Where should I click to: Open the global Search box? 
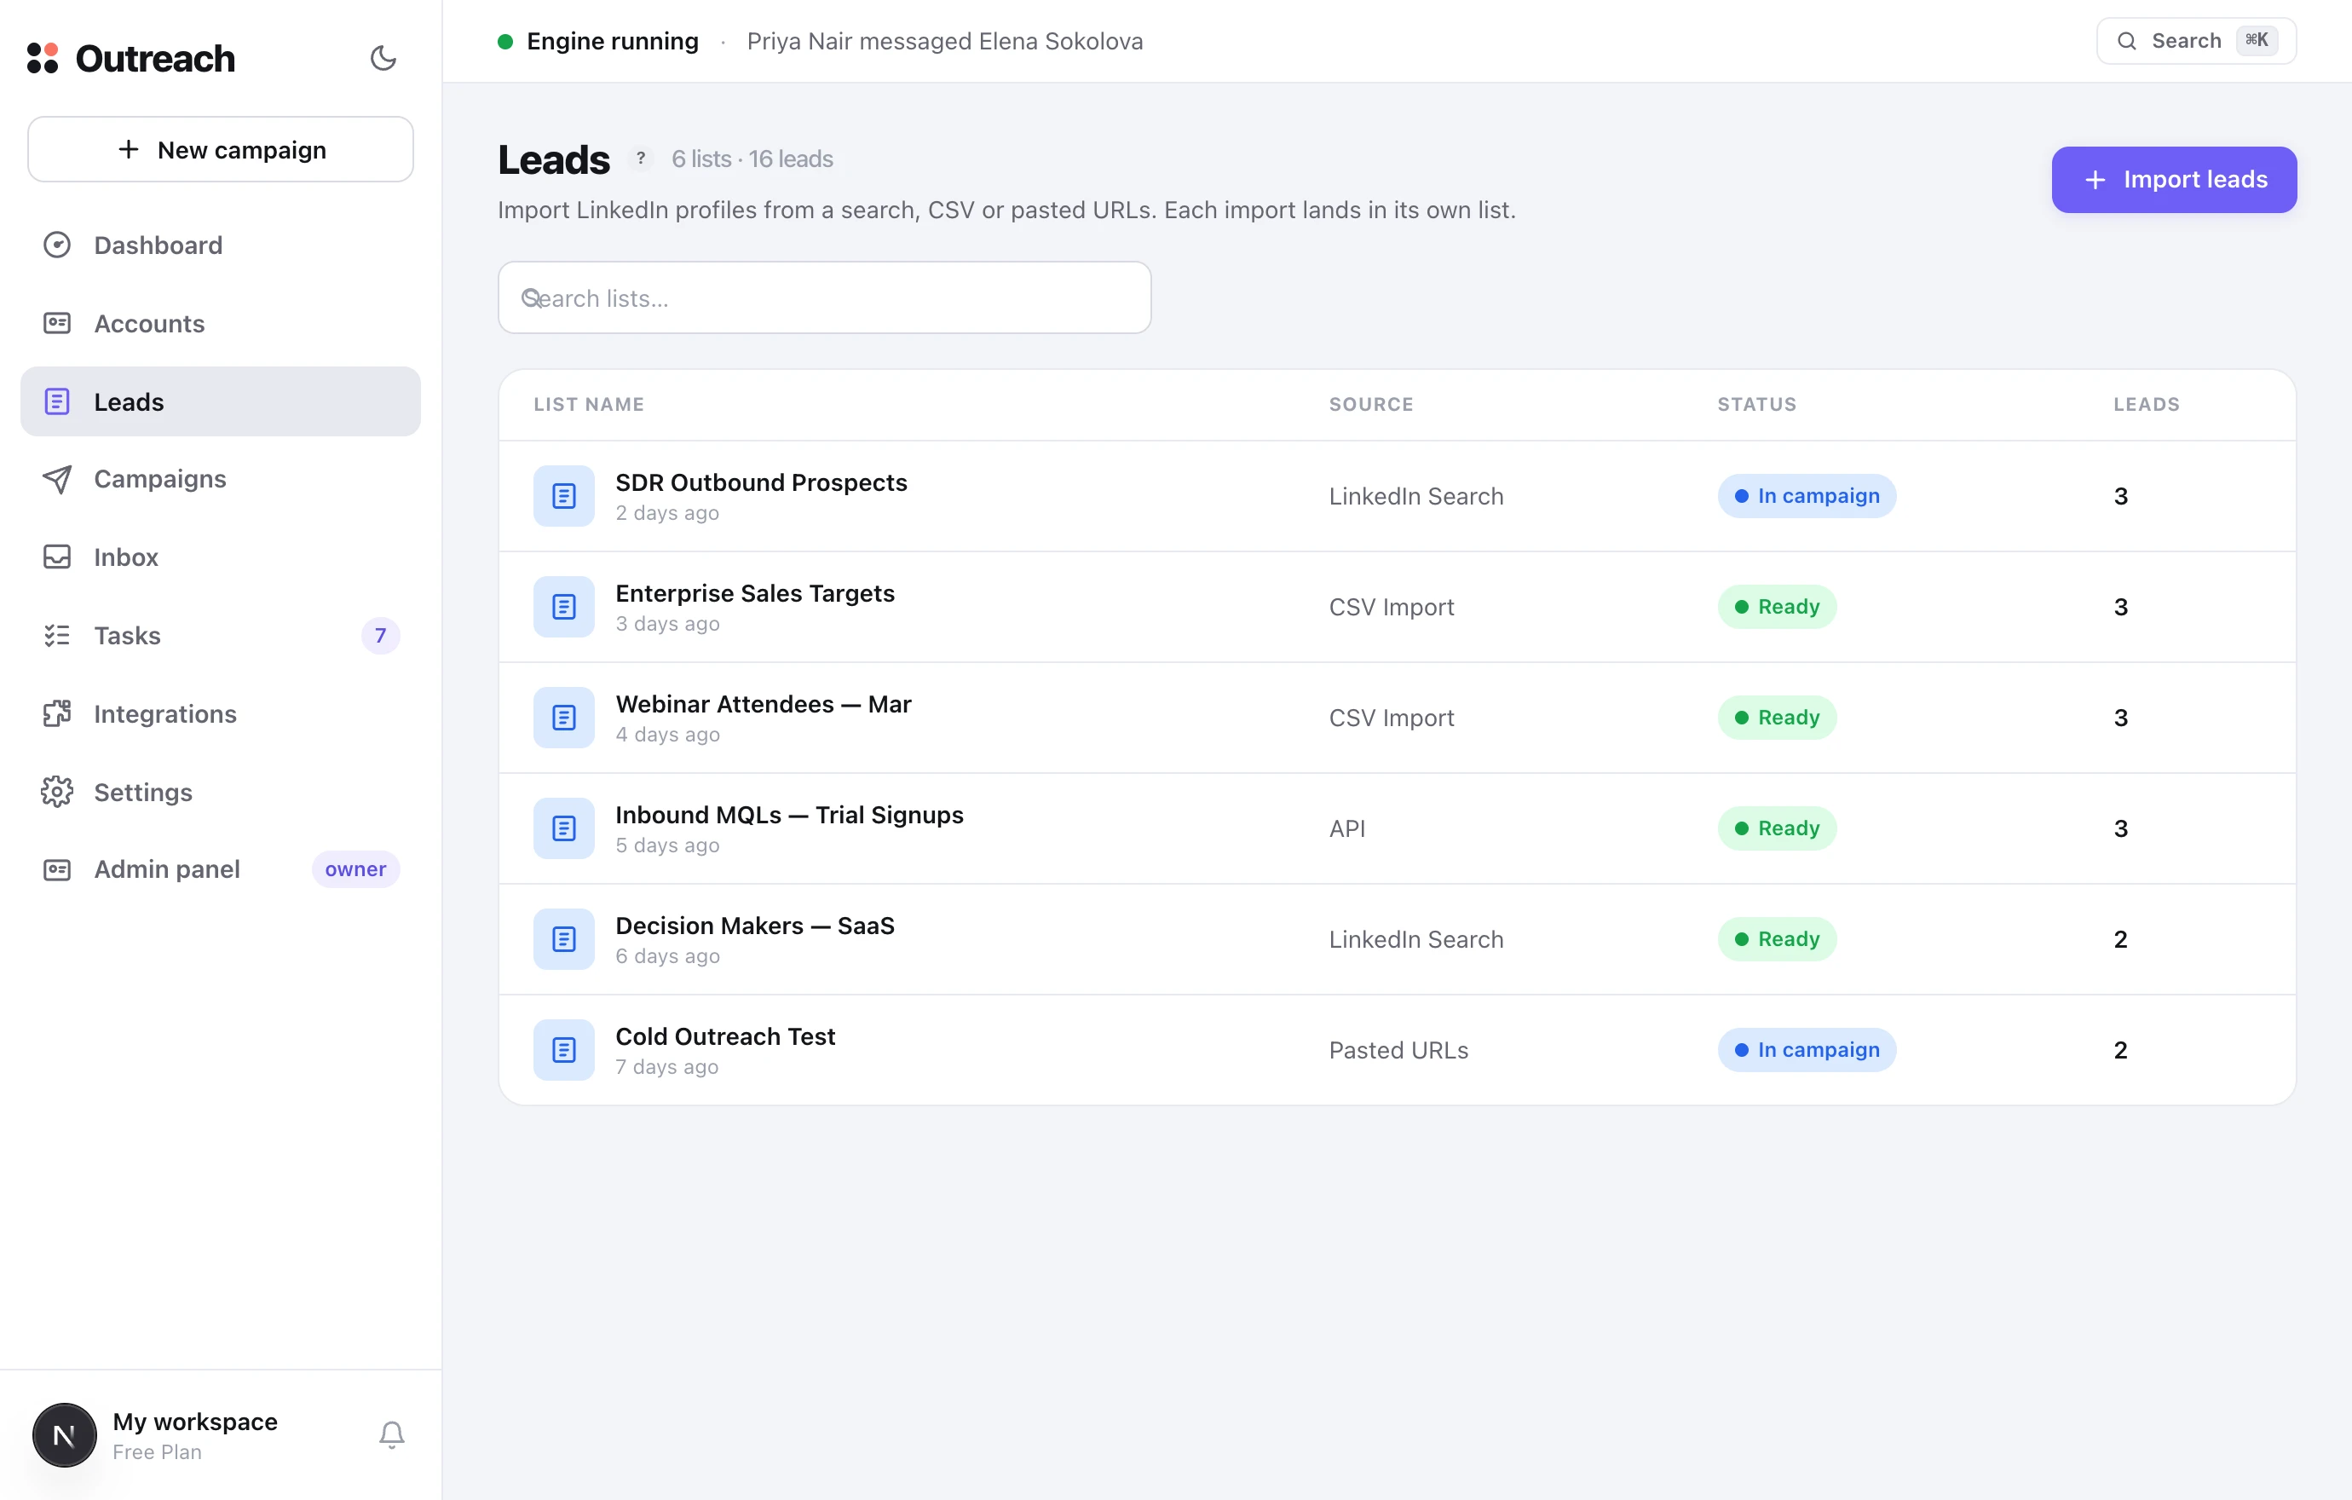pos(2196,41)
